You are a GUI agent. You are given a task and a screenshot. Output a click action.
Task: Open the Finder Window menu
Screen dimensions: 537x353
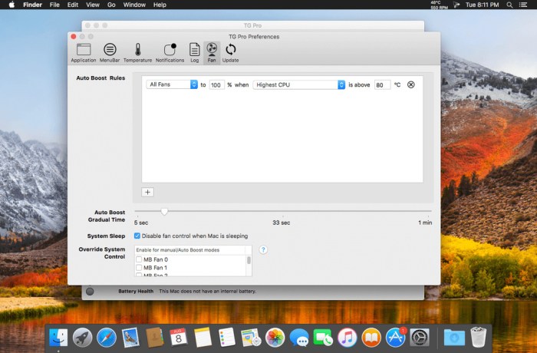(x=134, y=5)
